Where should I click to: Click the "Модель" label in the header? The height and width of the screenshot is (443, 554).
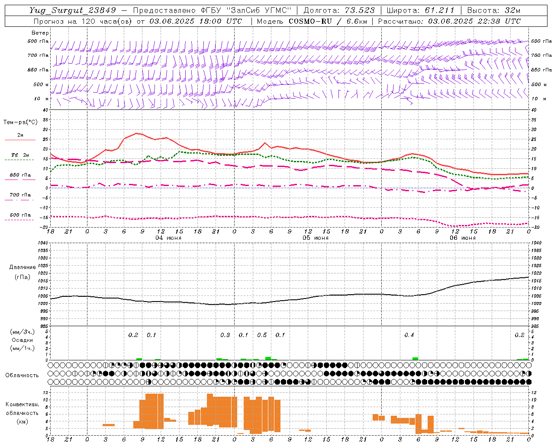[x=271, y=21]
